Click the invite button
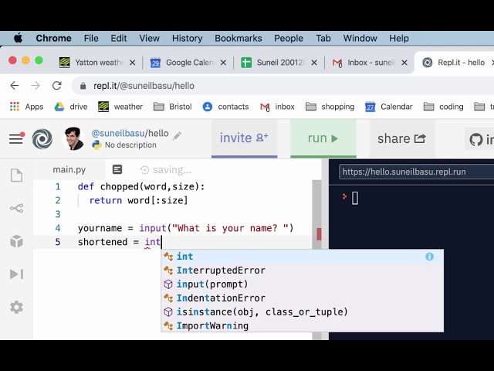Screen dimensions: 494x371 [x=244, y=138]
